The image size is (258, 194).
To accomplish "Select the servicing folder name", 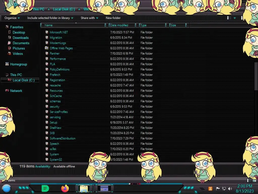I will [x=55, y=117].
